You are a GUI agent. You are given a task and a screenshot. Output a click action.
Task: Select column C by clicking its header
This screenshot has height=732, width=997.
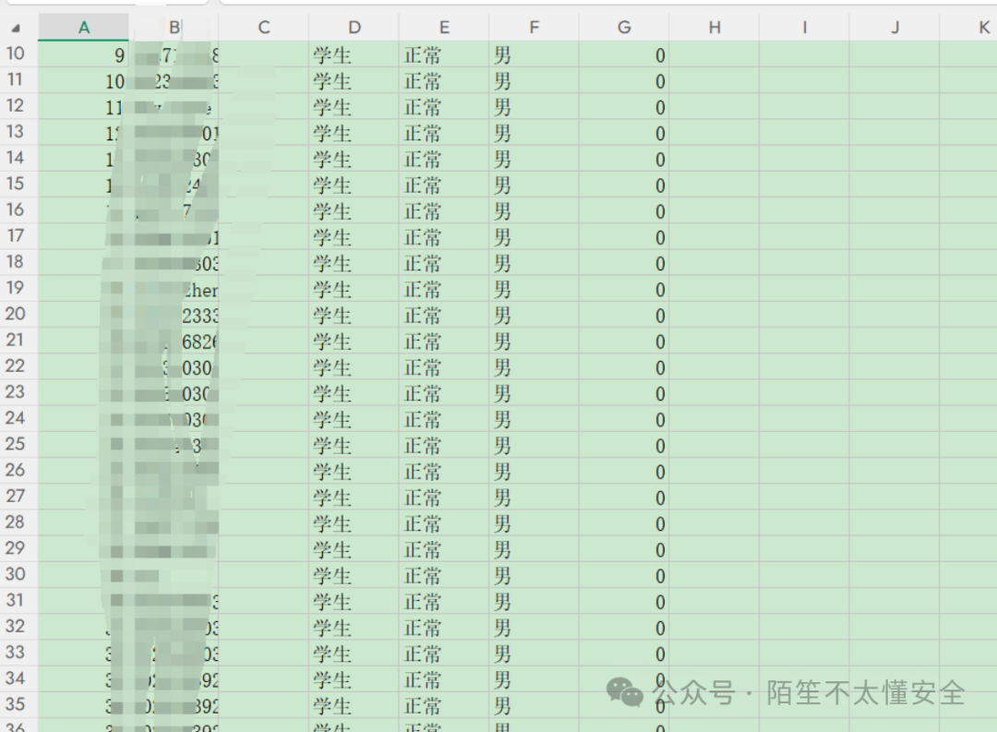pos(263,27)
